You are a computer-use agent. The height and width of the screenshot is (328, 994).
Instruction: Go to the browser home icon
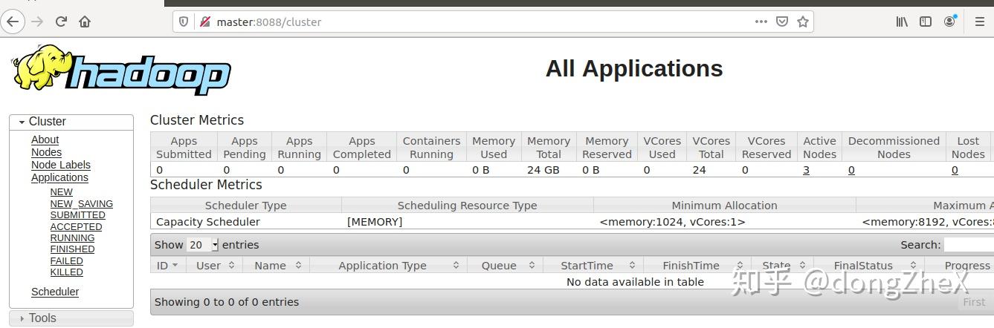click(x=85, y=22)
